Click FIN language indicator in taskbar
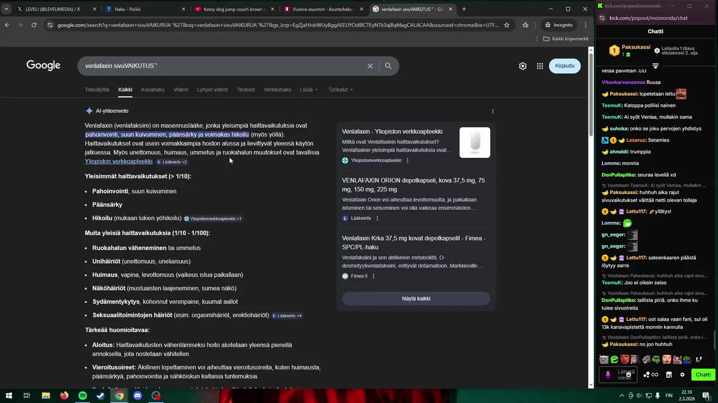Image resolution: width=718 pixels, height=403 pixels. tap(669, 396)
